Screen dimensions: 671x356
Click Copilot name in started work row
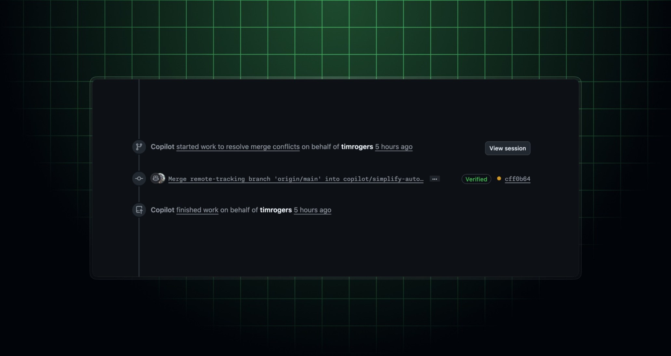[163, 147]
